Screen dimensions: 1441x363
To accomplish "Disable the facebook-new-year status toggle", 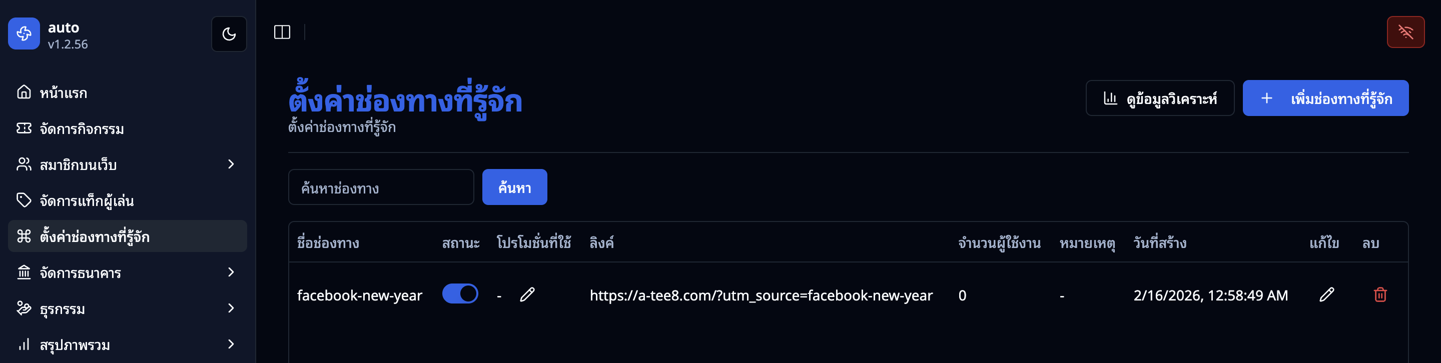I will pos(460,293).
